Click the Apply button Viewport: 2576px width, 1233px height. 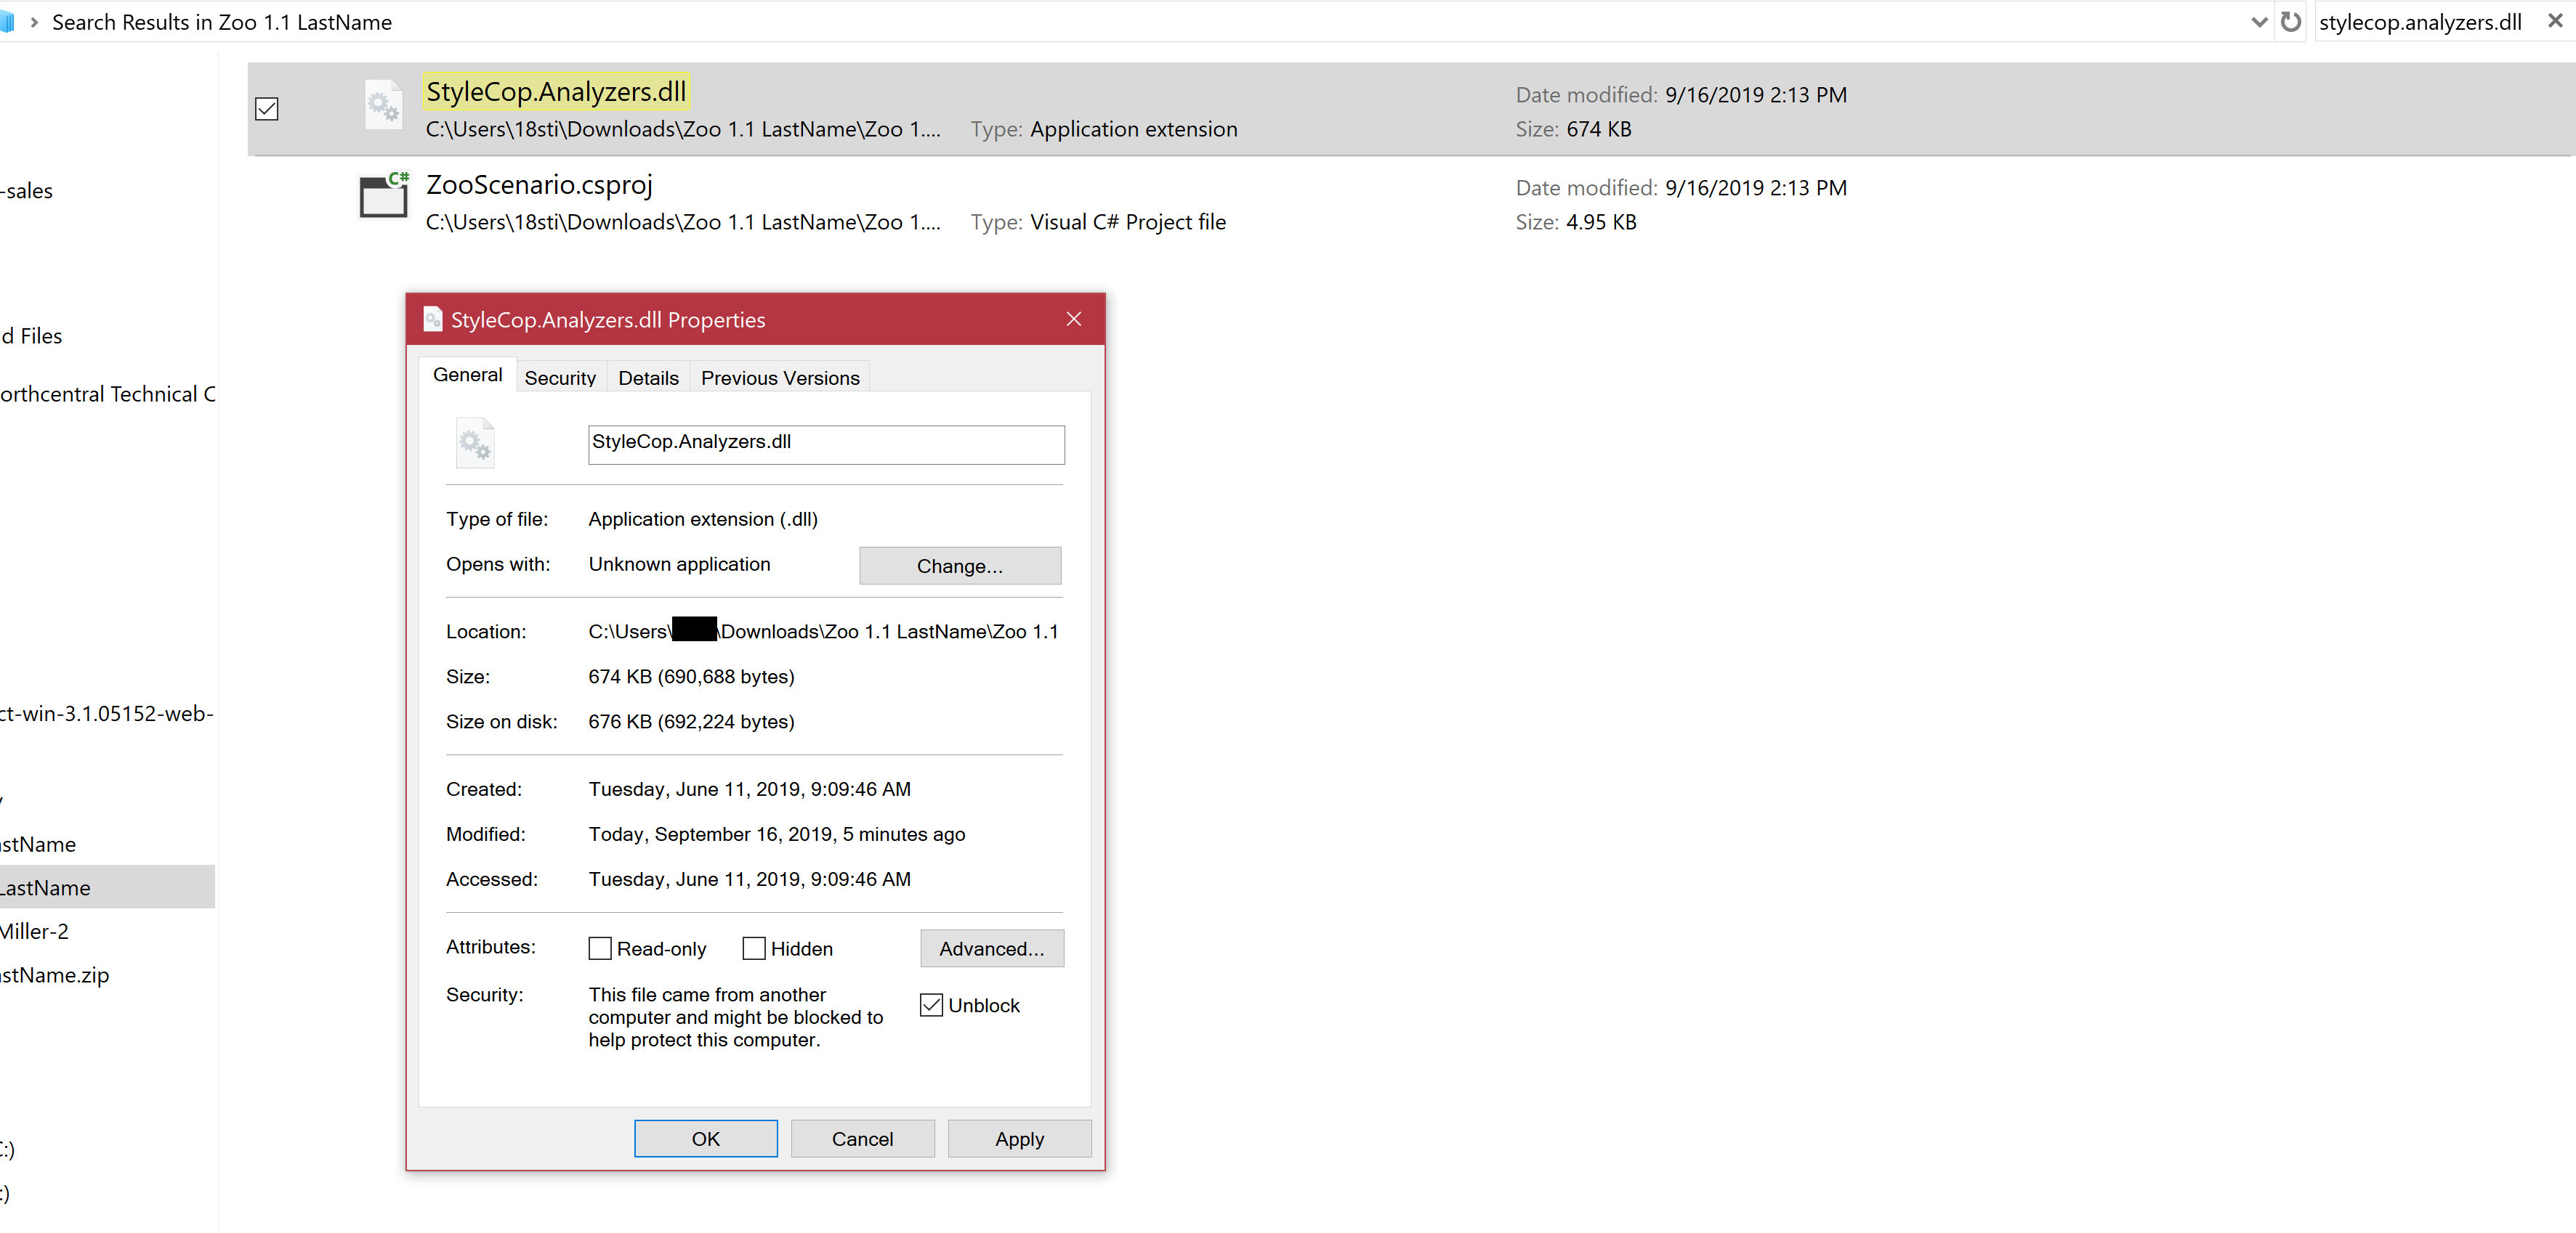pos(1020,1139)
